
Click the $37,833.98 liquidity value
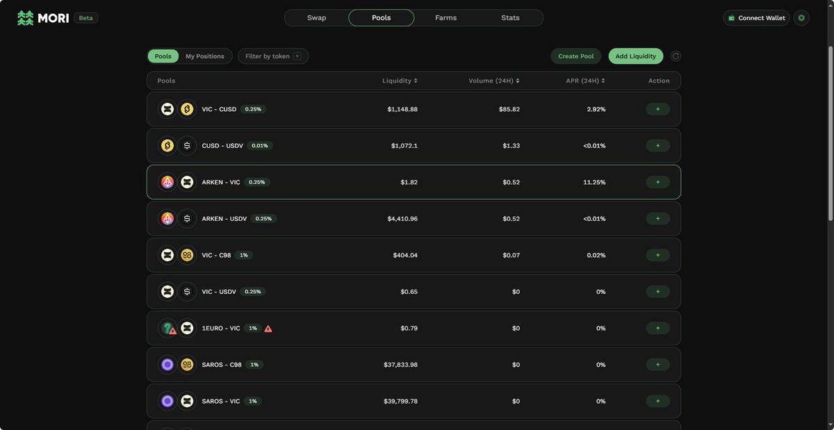tap(400, 365)
